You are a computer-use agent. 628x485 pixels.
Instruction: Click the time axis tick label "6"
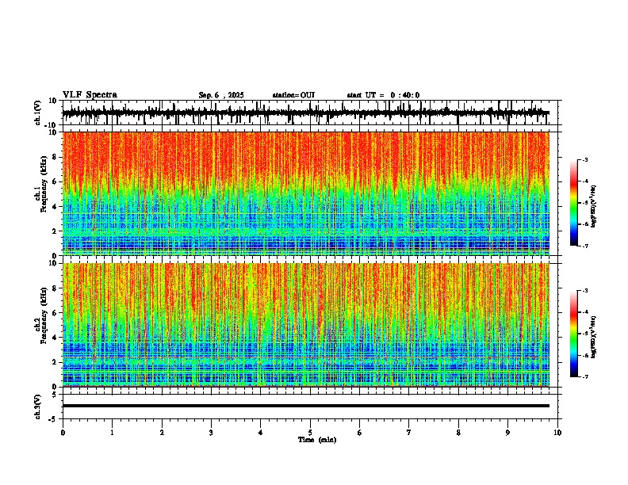[x=360, y=433]
